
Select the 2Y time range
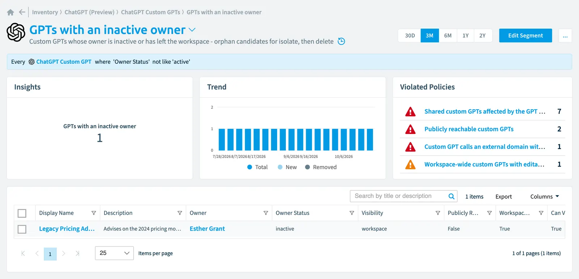(483, 35)
